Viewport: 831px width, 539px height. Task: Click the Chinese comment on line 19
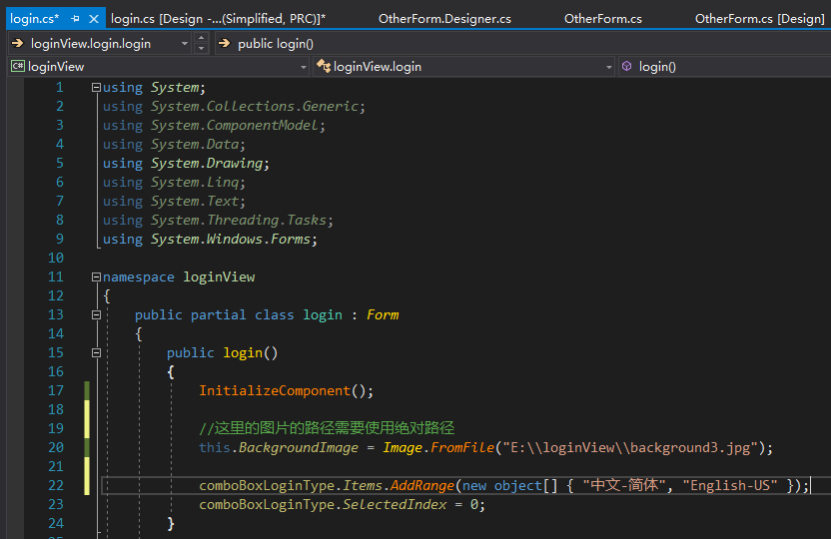coord(327,428)
